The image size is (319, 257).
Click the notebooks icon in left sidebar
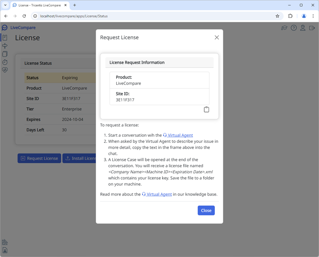pyautogui.click(x=5, y=54)
